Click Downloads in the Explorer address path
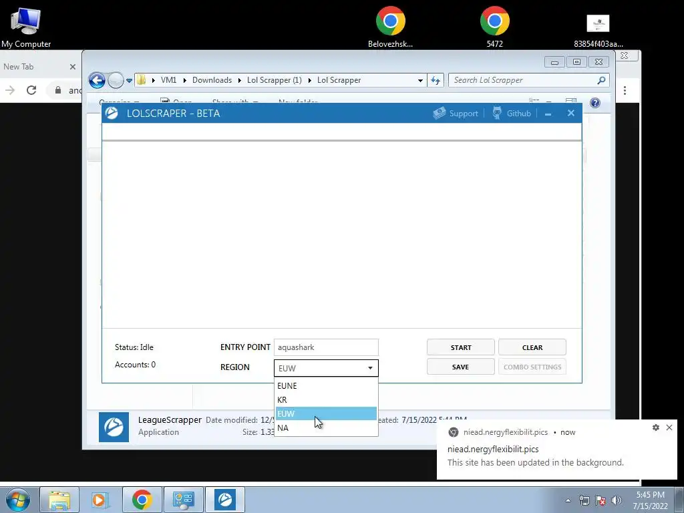 (212, 80)
